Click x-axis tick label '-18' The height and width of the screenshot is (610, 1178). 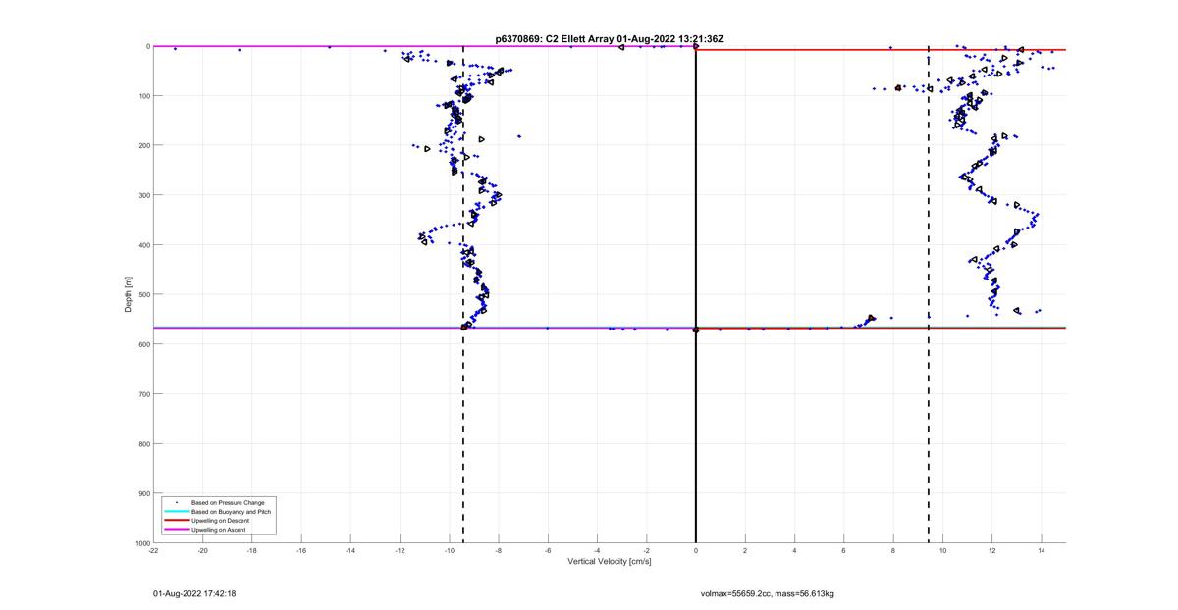(252, 550)
